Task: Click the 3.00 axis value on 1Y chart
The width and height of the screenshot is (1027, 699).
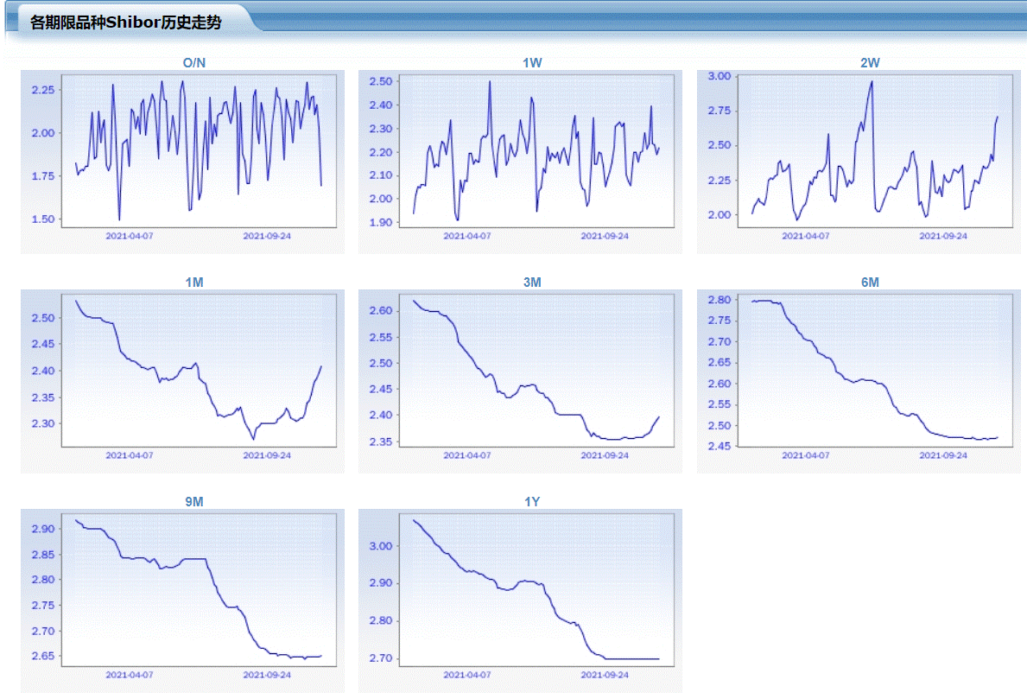Action: click(381, 546)
